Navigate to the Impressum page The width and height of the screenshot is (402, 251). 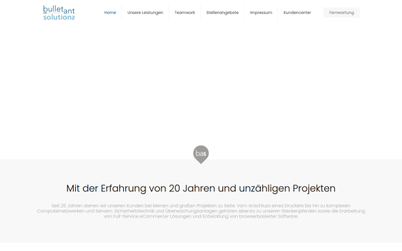tap(261, 13)
